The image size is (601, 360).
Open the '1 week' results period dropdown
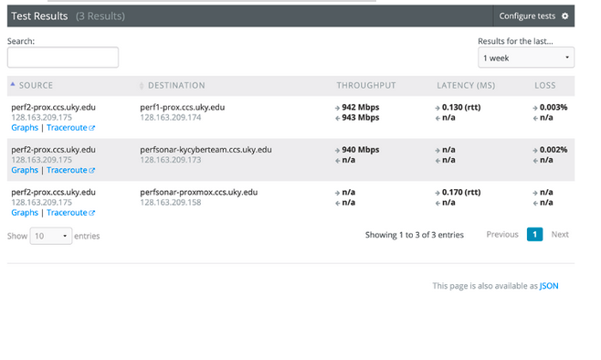526,58
